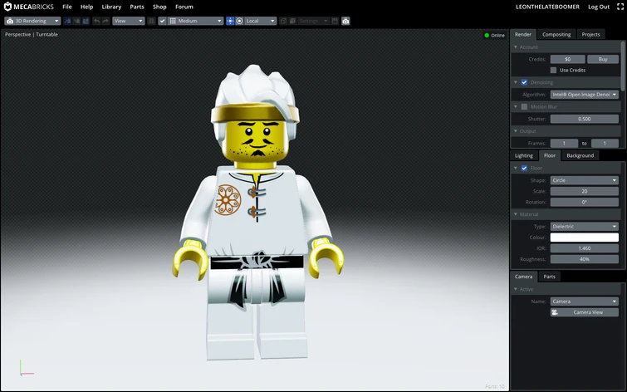Collapse the Output section

coord(516,131)
